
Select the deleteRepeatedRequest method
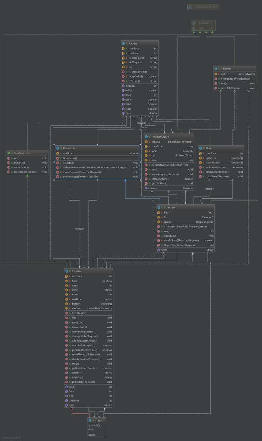[x=97, y=167]
